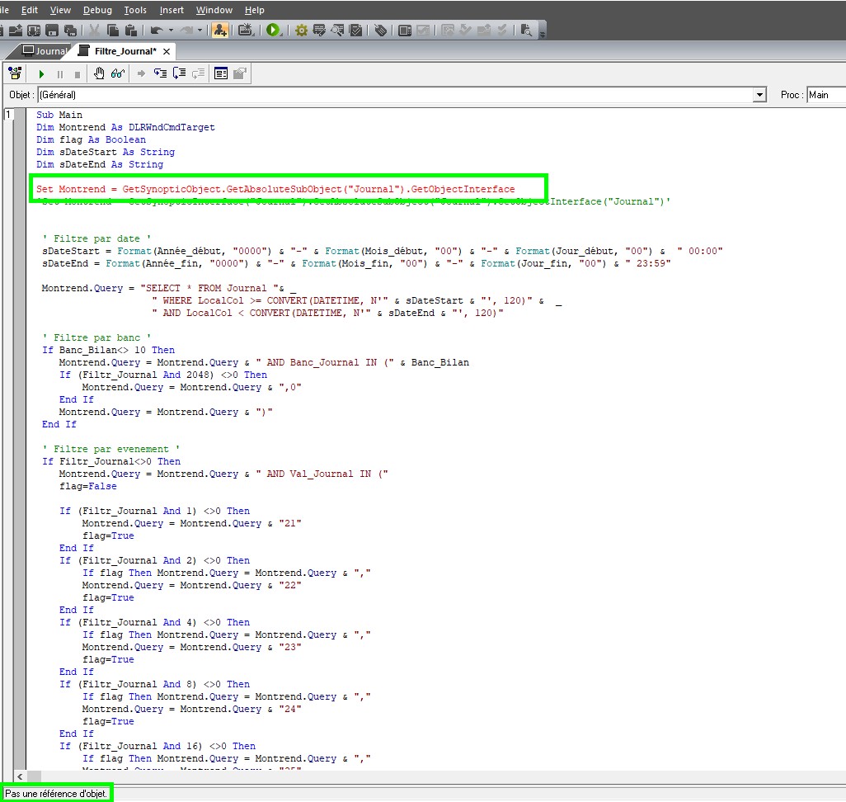Run the script with green play arrow
The image size is (846, 802).
[41, 73]
